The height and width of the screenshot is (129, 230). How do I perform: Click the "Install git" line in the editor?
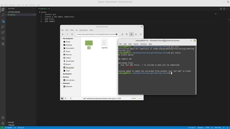coord(50,14)
